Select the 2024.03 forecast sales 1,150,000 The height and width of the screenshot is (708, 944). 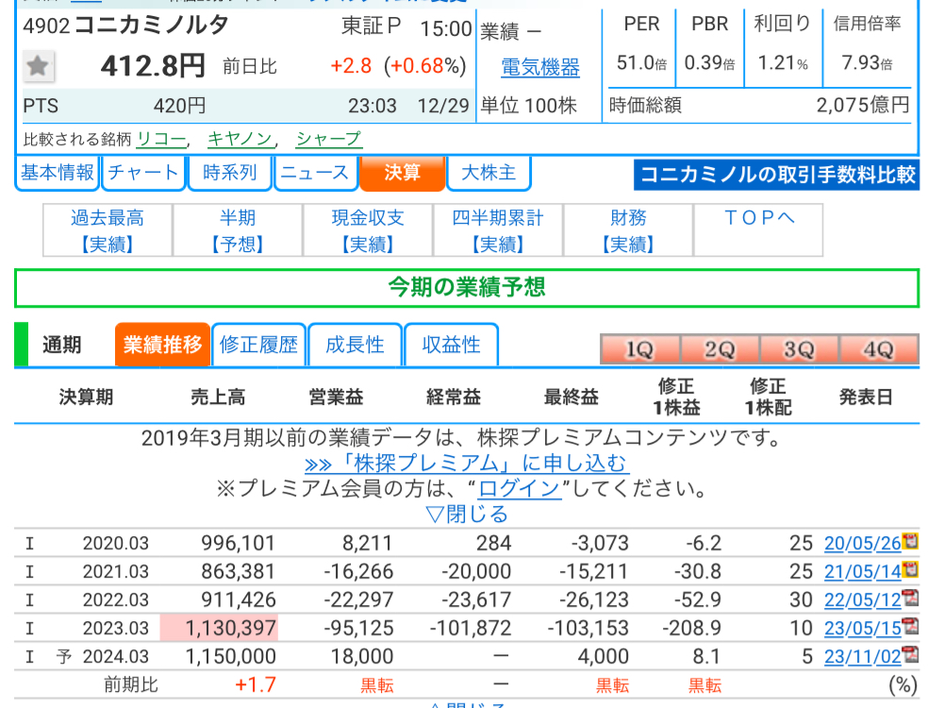[231, 656]
